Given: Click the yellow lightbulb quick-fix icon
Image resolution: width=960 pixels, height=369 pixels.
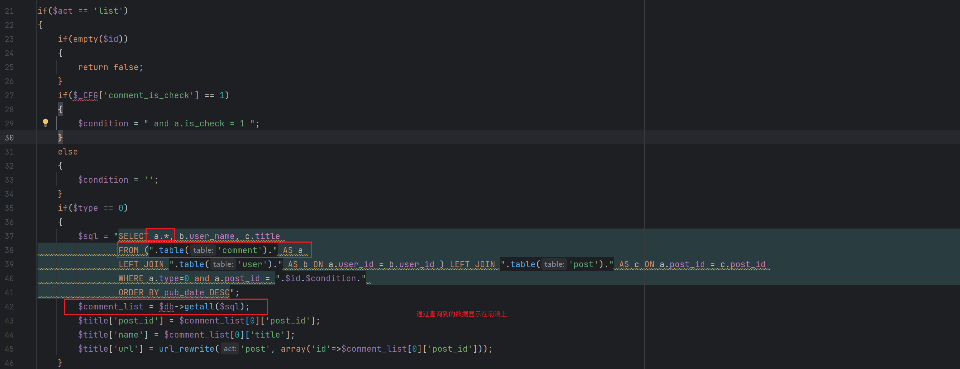Looking at the screenshot, I should pyautogui.click(x=46, y=123).
